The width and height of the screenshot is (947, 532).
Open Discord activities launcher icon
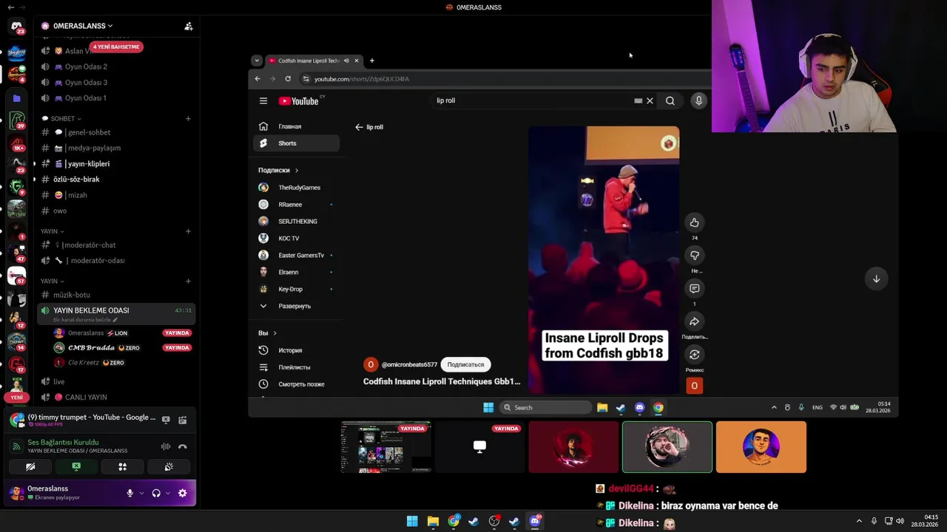[122, 467]
